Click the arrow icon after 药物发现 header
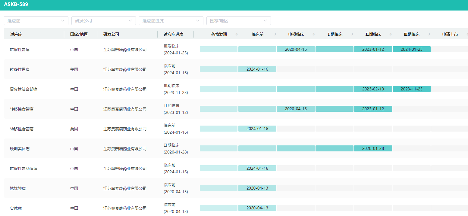The width and height of the screenshot is (468, 216). [237, 34]
